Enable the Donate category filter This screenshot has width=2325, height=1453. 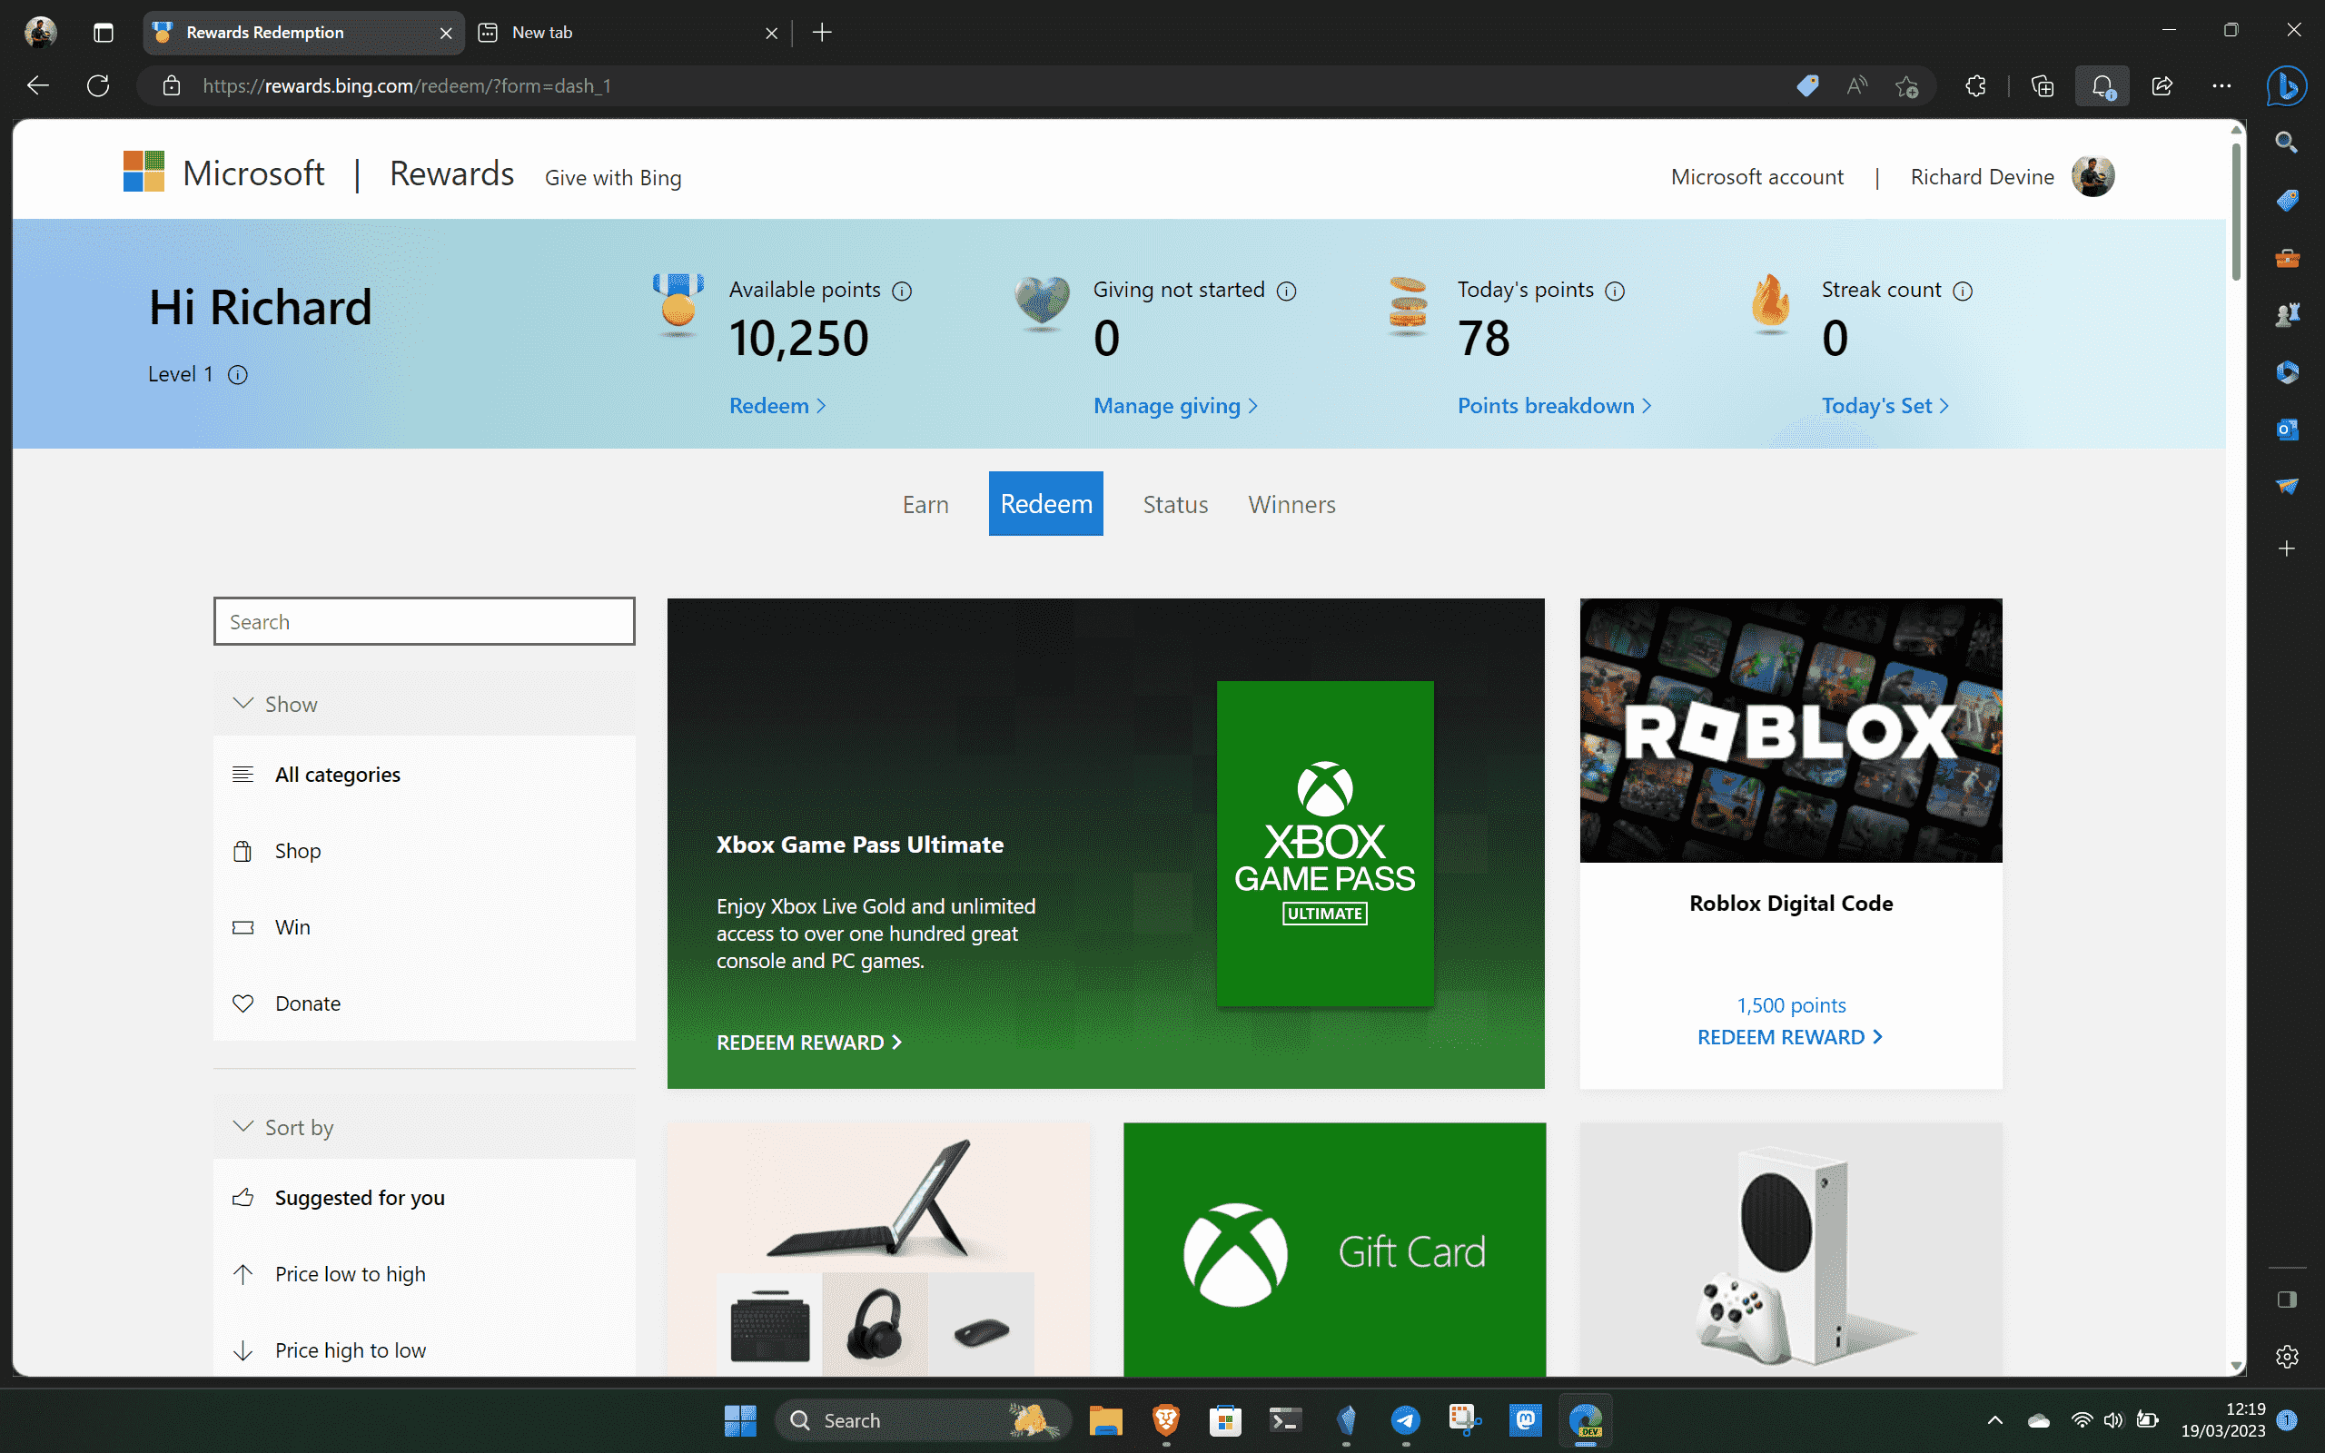click(306, 1001)
